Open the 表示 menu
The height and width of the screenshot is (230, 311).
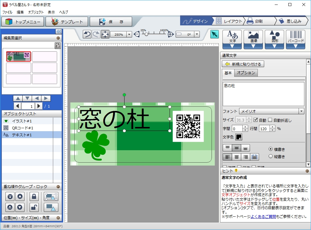51,12
